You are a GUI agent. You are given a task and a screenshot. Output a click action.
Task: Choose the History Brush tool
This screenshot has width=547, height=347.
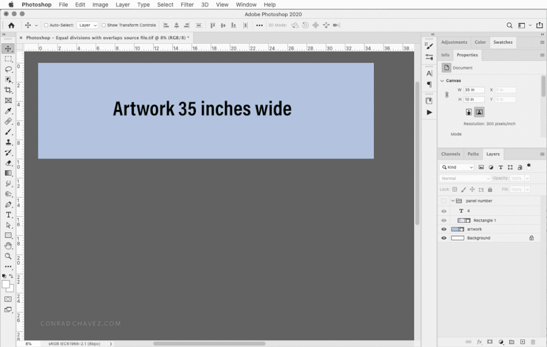coord(8,152)
